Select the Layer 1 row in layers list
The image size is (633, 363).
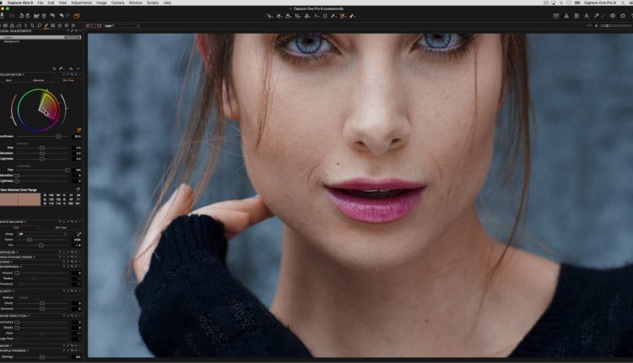[x=41, y=37]
